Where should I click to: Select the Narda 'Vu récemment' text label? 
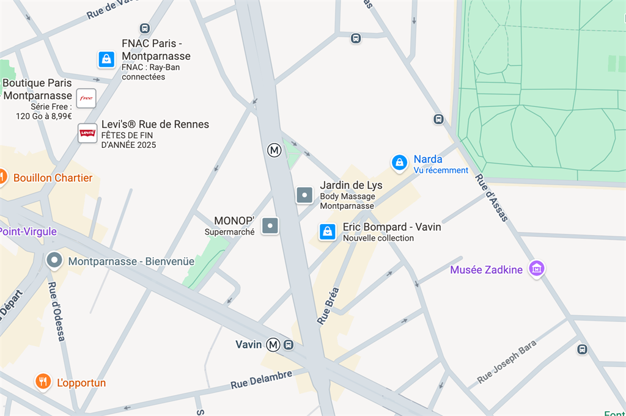pyautogui.click(x=441, y=170)
